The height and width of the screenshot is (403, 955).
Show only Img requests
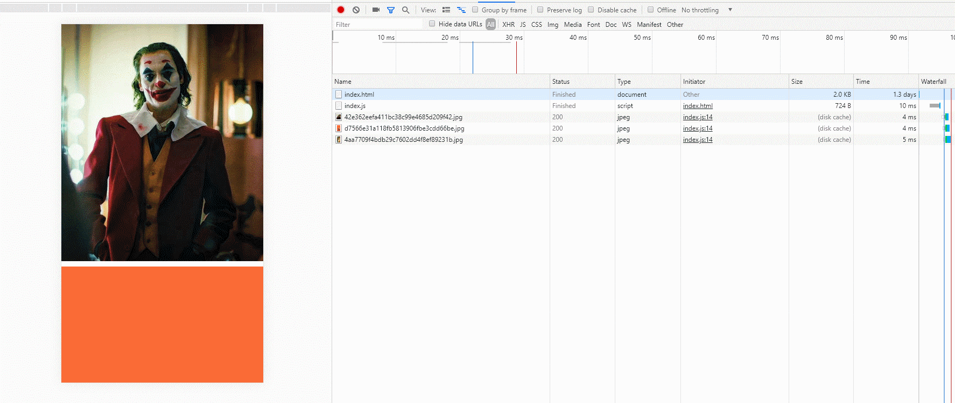(553, 24)
